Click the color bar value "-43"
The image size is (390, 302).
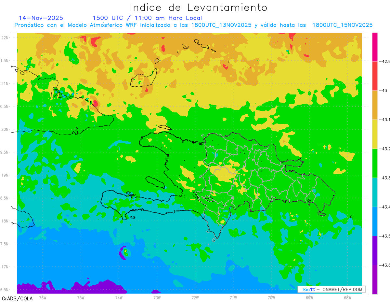tap(383, 91)
